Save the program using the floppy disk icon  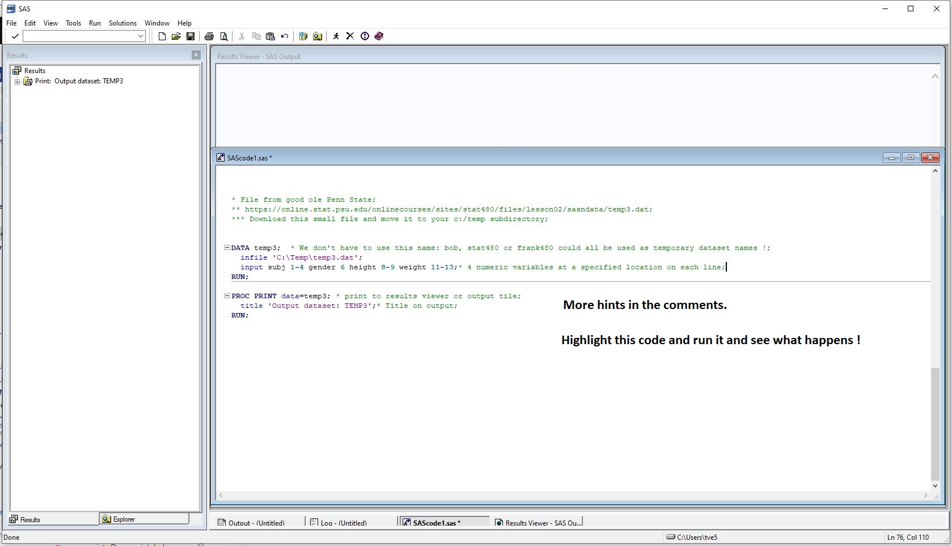(x=191, y=36)
